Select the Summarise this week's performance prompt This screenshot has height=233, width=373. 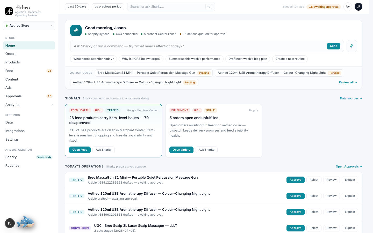(x=195, y=59)
